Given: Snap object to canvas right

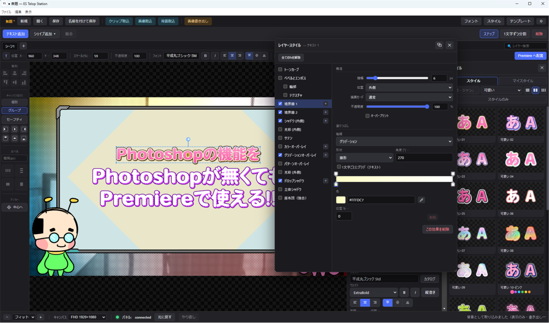Looking at the screenshot, I should [24, 129].
